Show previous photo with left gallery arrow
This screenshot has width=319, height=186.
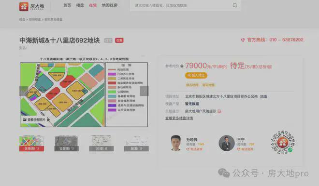(x=24, y=91)
